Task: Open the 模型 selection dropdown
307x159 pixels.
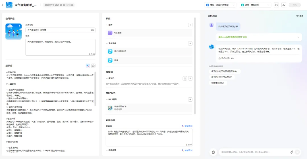Action: pyautogui.click(x=220, y=5)
